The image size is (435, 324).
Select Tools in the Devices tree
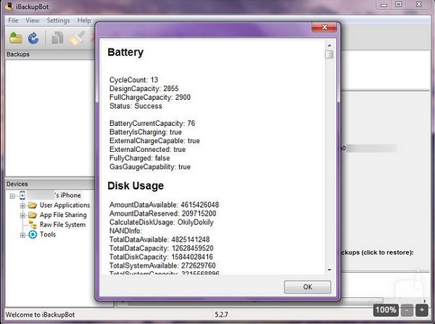tap(48, 234)
